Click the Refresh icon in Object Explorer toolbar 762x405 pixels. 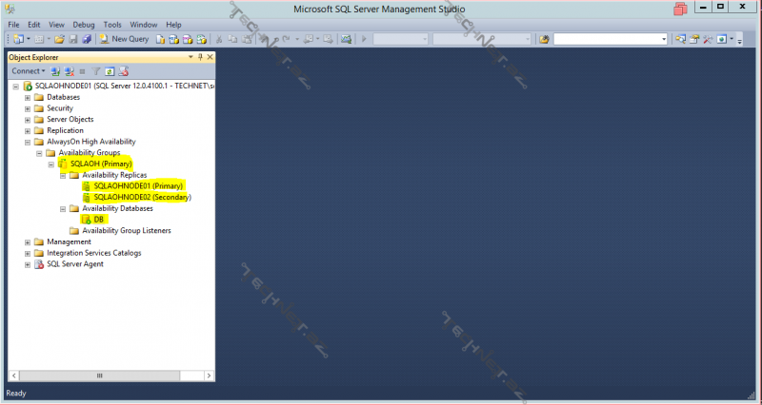click(110, 71)
